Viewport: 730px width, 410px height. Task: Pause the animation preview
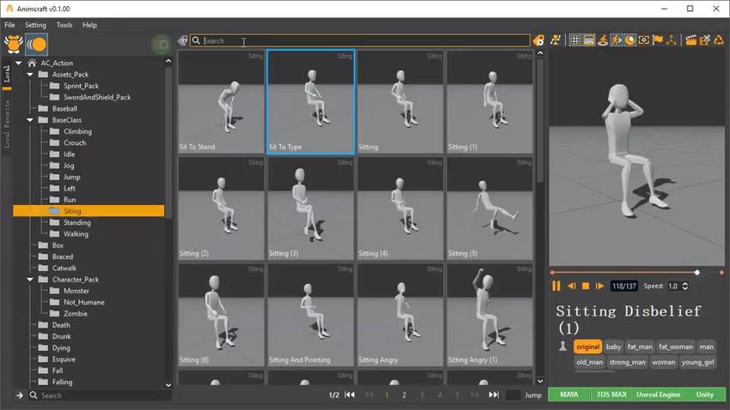557,286
